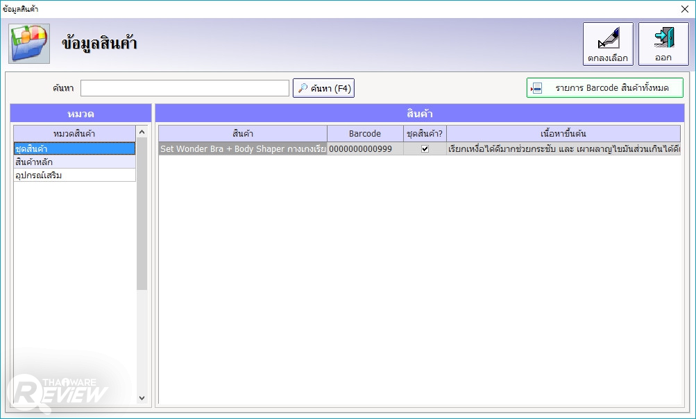Click the หมวดสินค้า column header

tap(74, 134)
